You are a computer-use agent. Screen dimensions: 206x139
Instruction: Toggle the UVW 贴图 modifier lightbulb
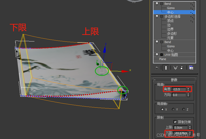157,54
